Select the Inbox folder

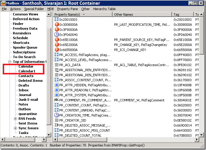point(24,90)
